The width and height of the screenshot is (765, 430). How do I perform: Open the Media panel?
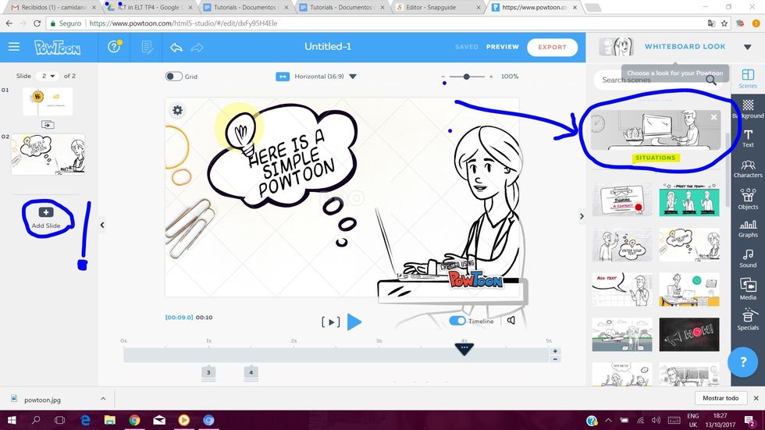[748, 289]
